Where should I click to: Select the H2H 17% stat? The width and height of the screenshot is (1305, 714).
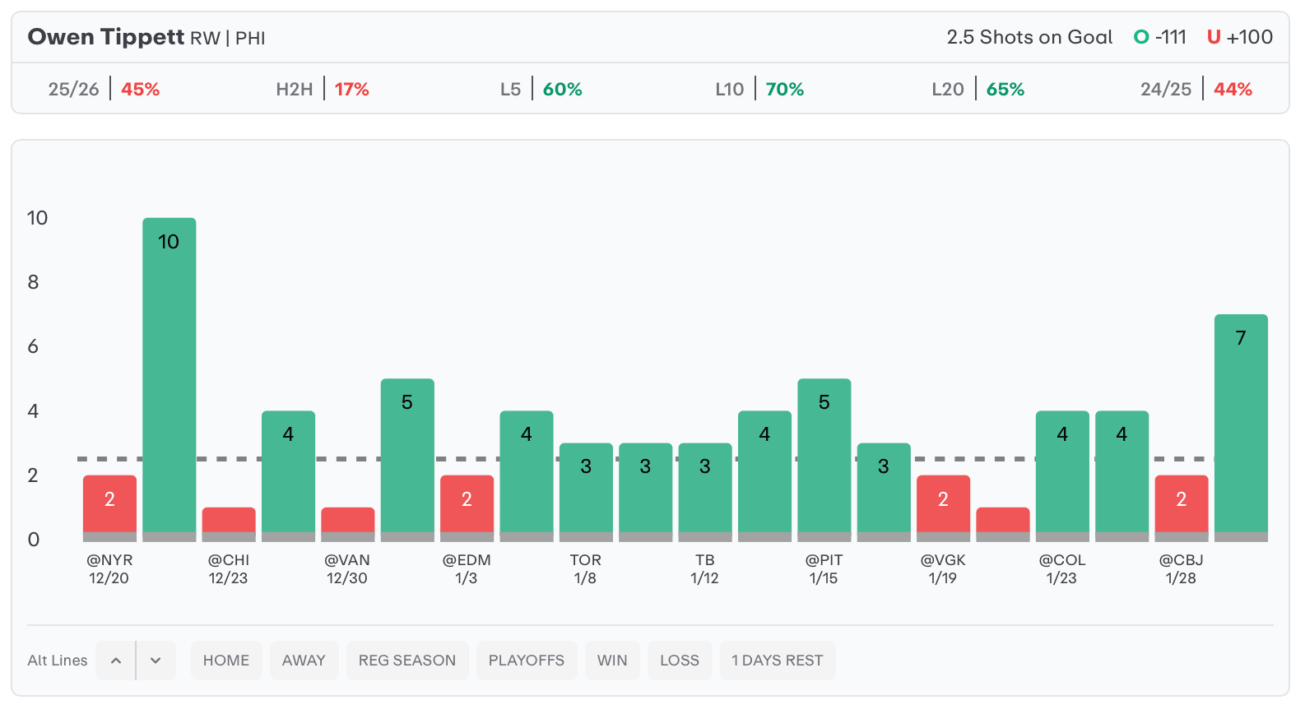coord(323,89)
